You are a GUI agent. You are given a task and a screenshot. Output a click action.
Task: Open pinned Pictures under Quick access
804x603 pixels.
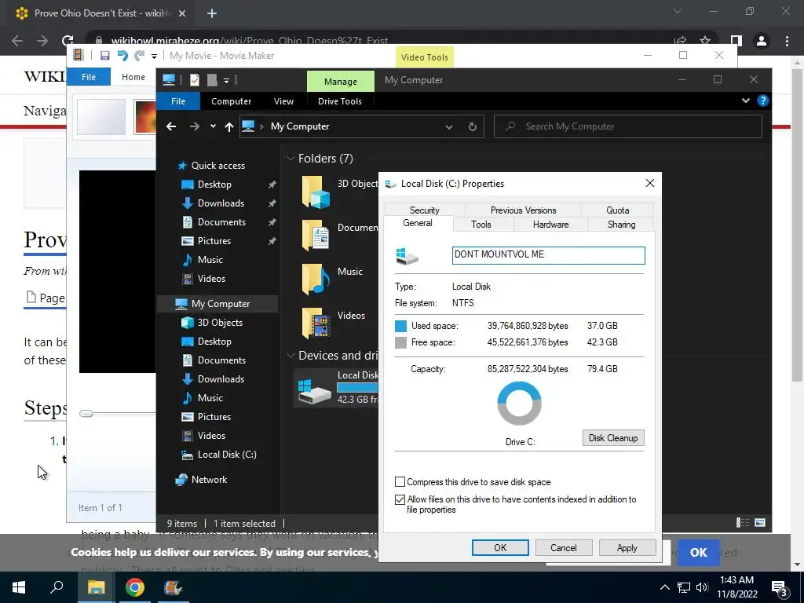(x=214, y=241)
